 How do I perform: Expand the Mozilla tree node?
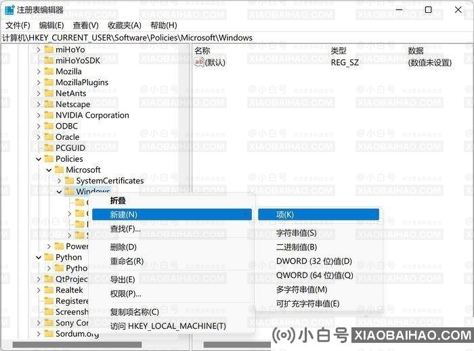point(39,71)
